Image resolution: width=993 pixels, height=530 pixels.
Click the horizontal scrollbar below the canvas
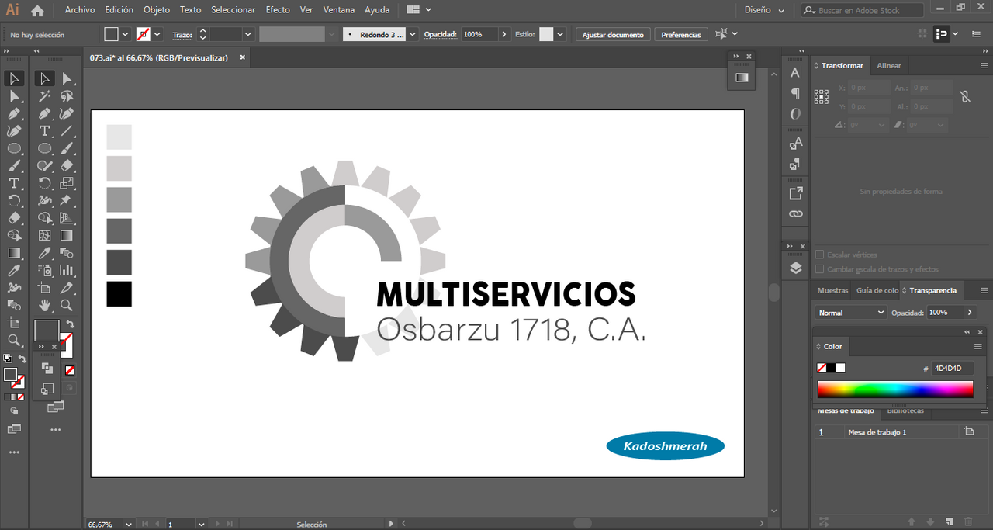pos(583,524)
